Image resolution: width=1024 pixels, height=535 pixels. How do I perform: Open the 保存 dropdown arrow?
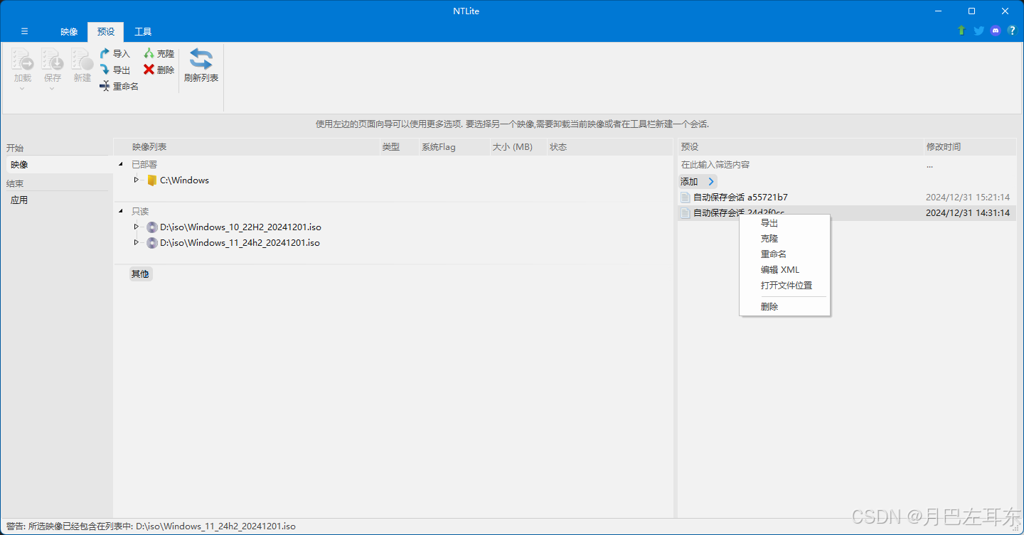(53, 88)
